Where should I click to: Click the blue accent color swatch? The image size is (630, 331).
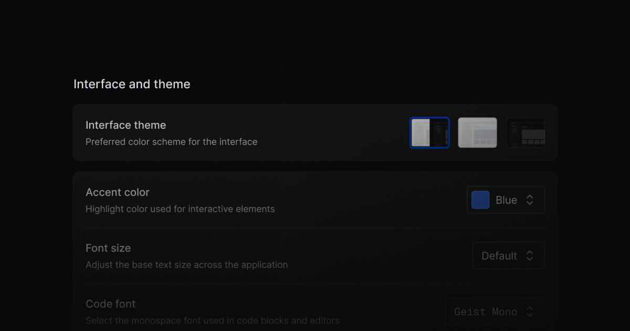(x=480, y=200)
